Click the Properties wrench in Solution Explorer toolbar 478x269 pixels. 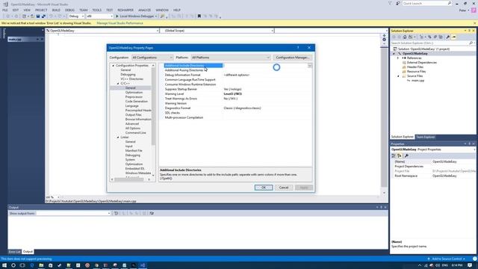(448, 37)
